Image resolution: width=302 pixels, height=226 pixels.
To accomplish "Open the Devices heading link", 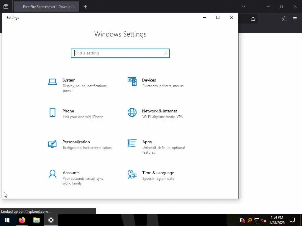I will 149,80.
